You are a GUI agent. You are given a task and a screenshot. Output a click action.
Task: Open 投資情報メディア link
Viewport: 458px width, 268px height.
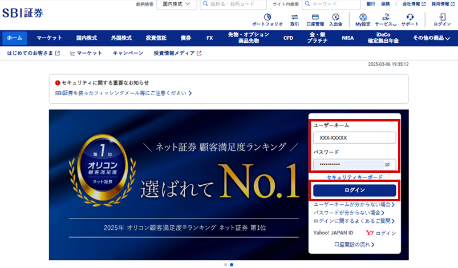(177, 53)
